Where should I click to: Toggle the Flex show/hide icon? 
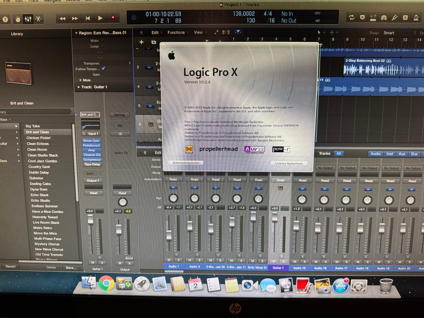tap(226, 32)
